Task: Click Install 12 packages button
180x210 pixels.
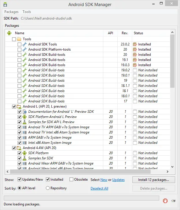Action: [154, 180]
